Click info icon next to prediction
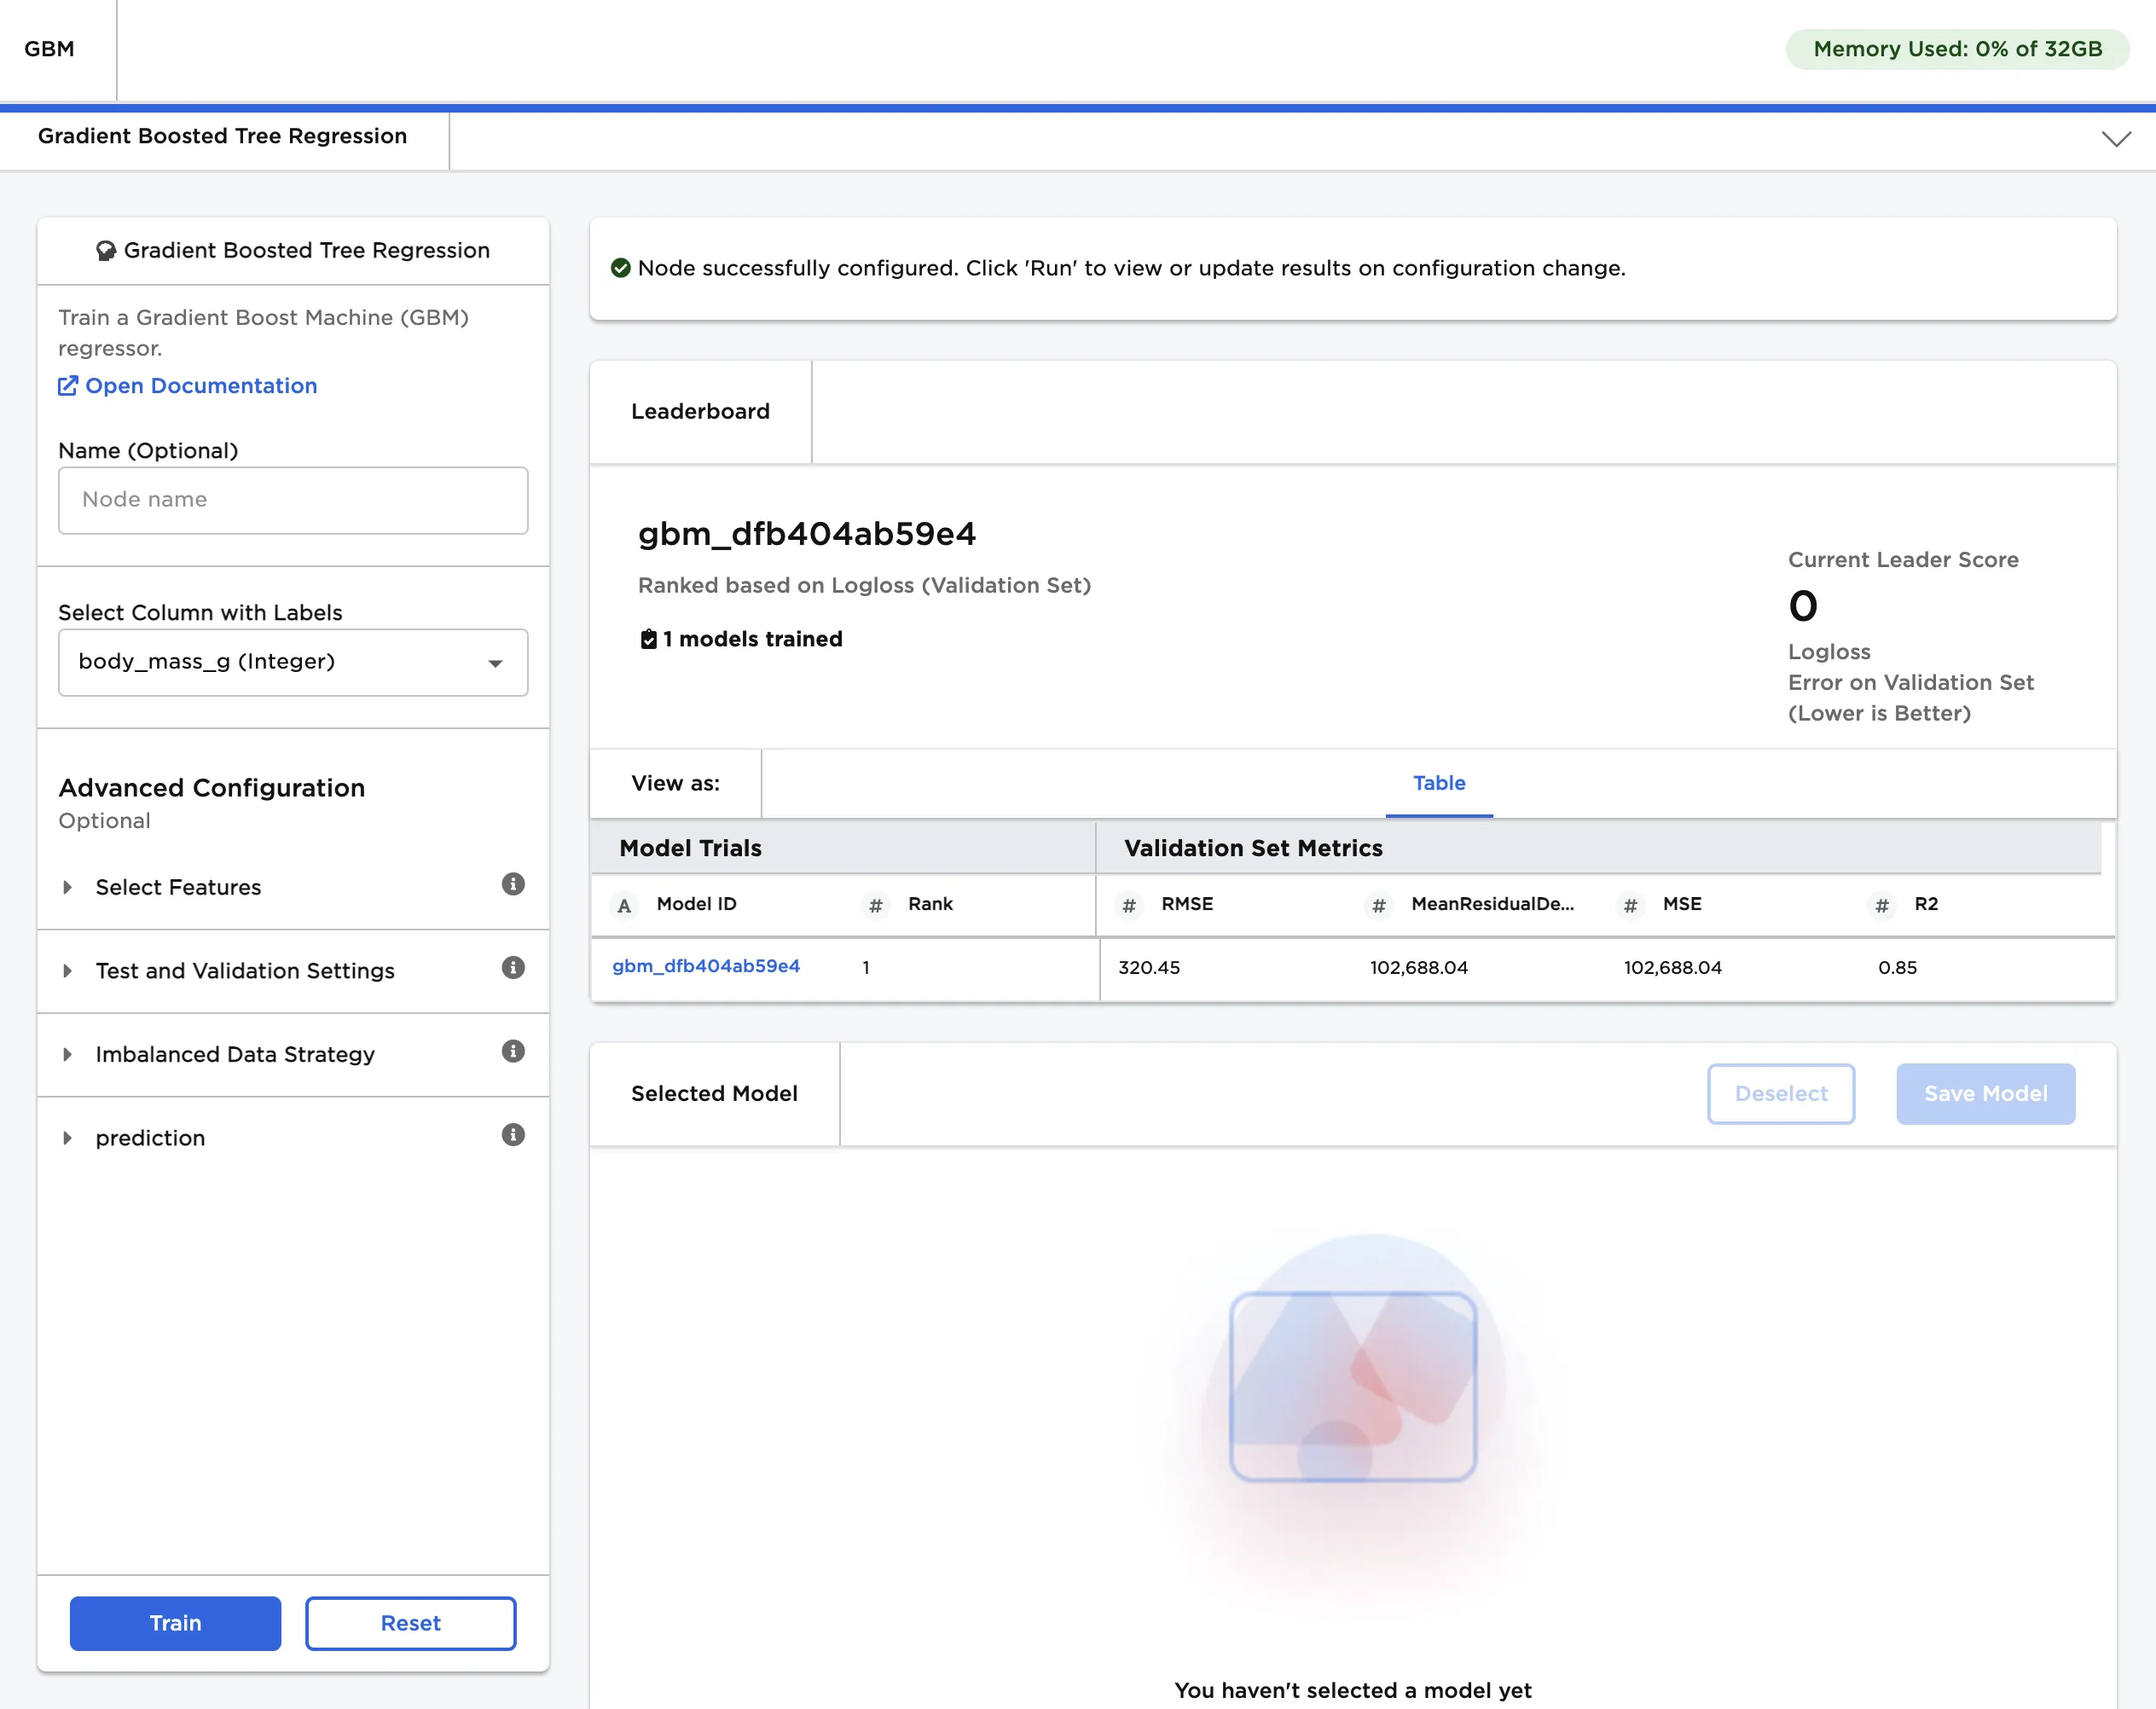 tap(512, 1135)
